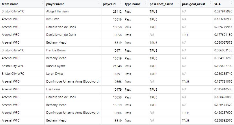Select player id 10179 cell

112,89
